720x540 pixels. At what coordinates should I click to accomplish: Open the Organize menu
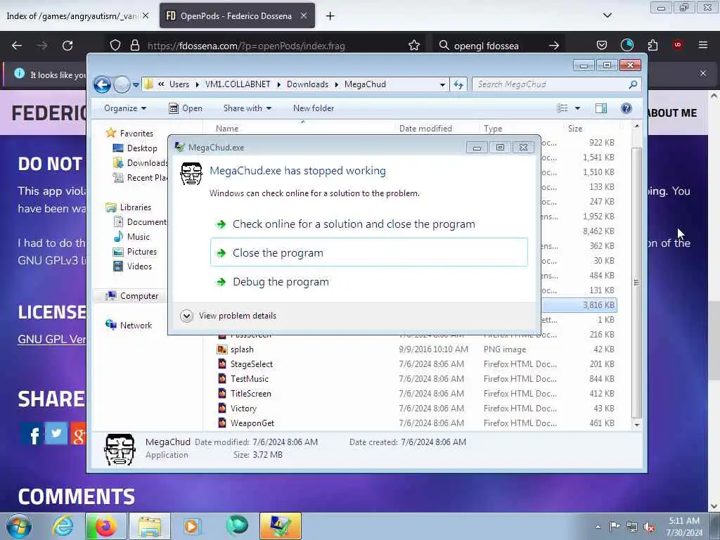pyautogui.click(x=125, y=108)
